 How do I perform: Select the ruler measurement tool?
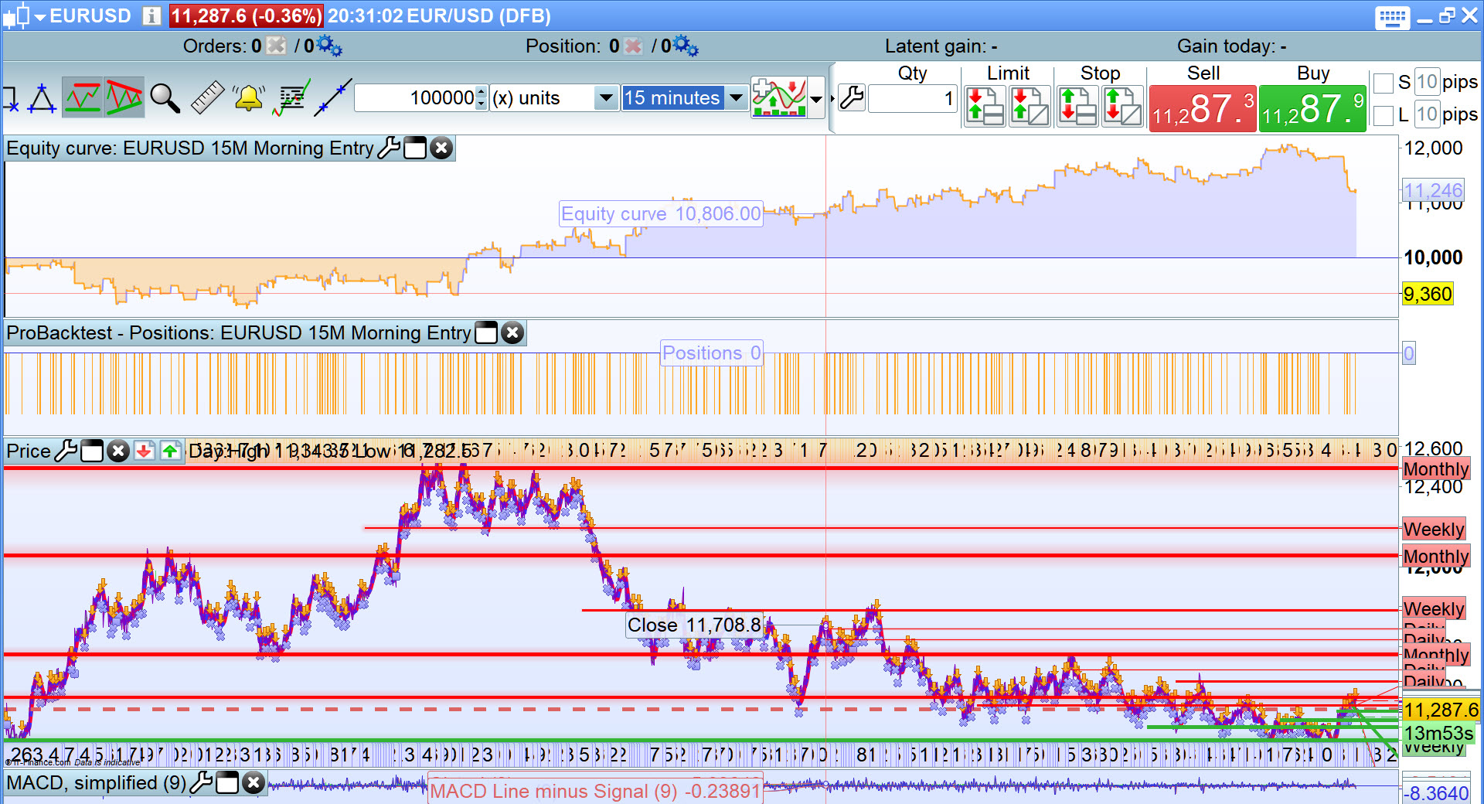click(207, 98)
